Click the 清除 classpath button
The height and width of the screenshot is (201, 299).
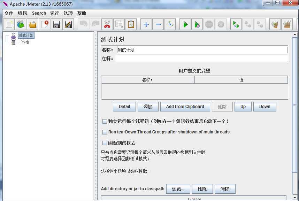pyautogui.click(x=225, y=189)
